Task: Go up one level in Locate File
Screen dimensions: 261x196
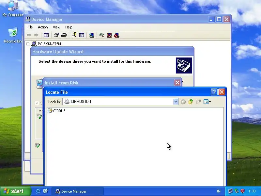Action: [191, 102]
